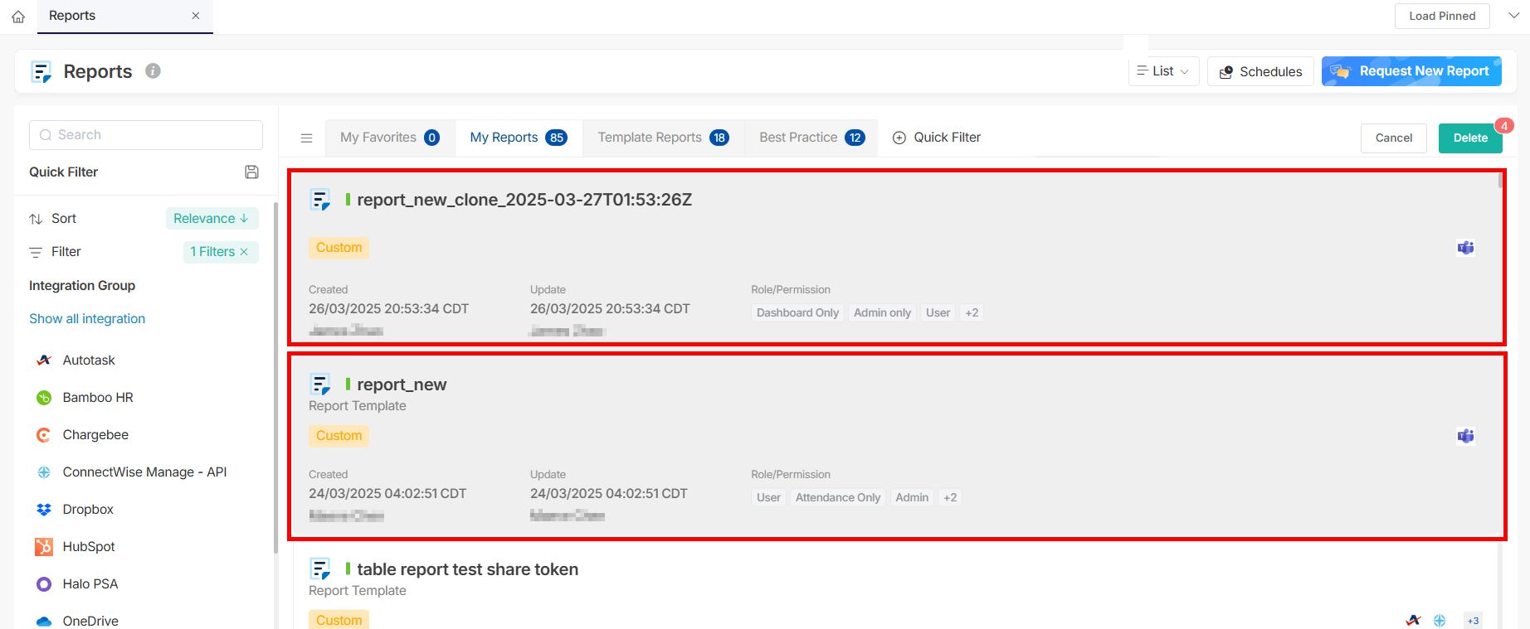Screen dimensions: 1530x629
Task: Select the report_new_clone report card
Action: pyautogui.click(x=896, y=257)
